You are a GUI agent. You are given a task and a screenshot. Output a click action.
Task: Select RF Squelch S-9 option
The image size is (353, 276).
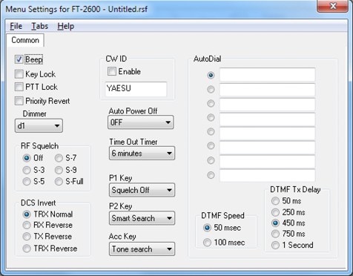click(x=59, y=170)
